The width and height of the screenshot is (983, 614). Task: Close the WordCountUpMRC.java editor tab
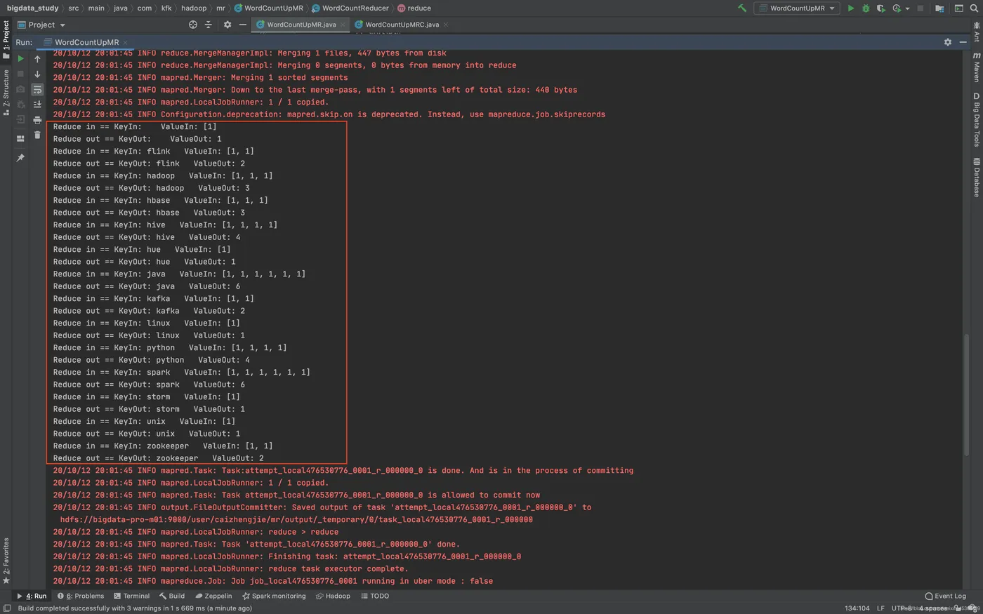pyautogui.click(x=445, y=25)
